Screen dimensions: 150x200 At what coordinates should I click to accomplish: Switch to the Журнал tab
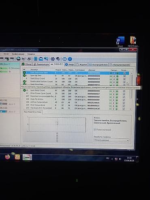81,65
